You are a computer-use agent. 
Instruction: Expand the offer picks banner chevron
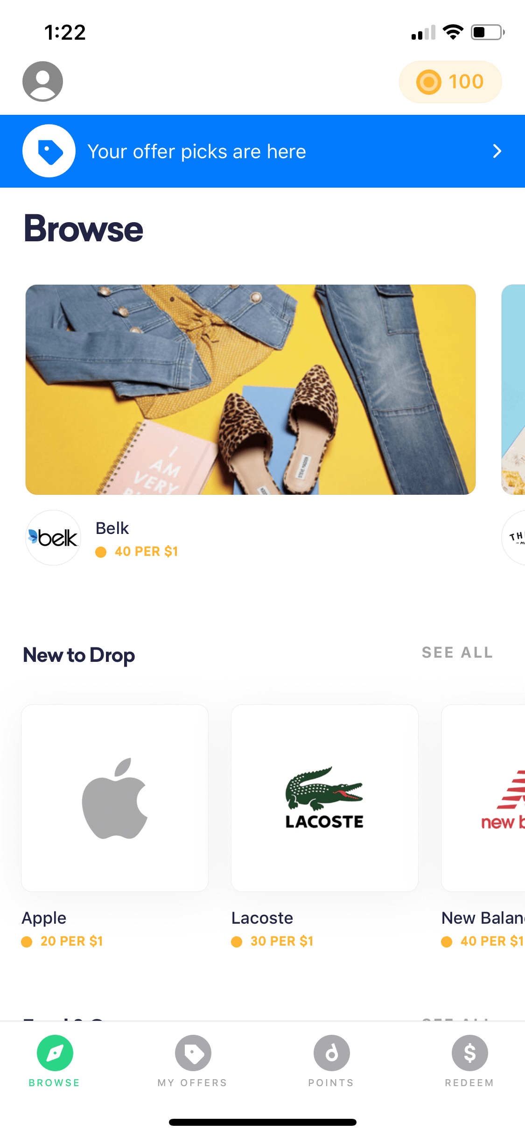(x=497, y=151)
